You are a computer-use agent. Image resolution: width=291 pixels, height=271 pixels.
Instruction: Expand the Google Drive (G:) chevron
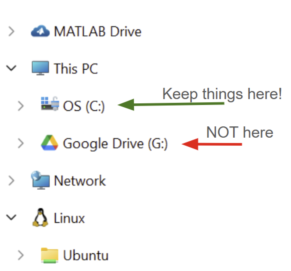click(21, 144)
